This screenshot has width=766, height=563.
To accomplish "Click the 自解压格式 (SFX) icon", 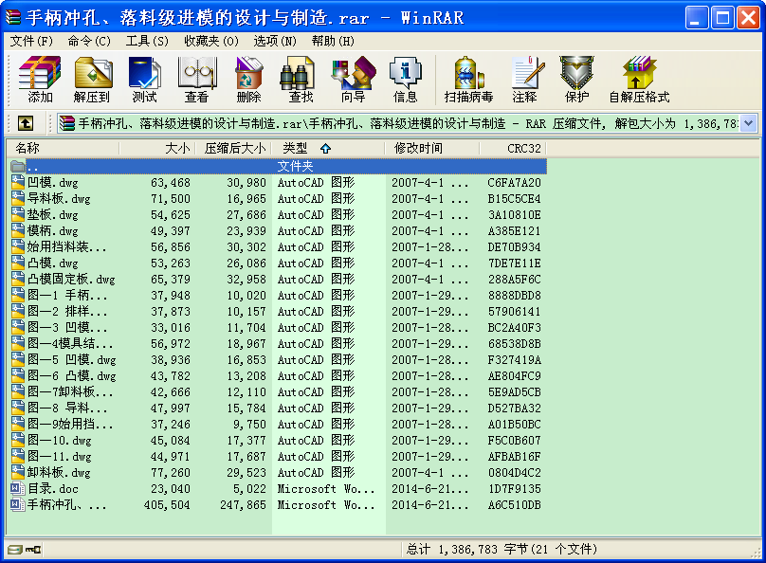I will tap(639, 79).
